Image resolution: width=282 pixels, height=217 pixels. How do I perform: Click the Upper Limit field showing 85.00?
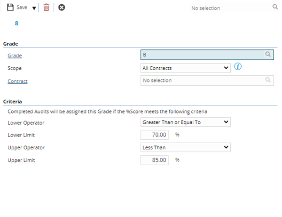[x=155, y=160]
